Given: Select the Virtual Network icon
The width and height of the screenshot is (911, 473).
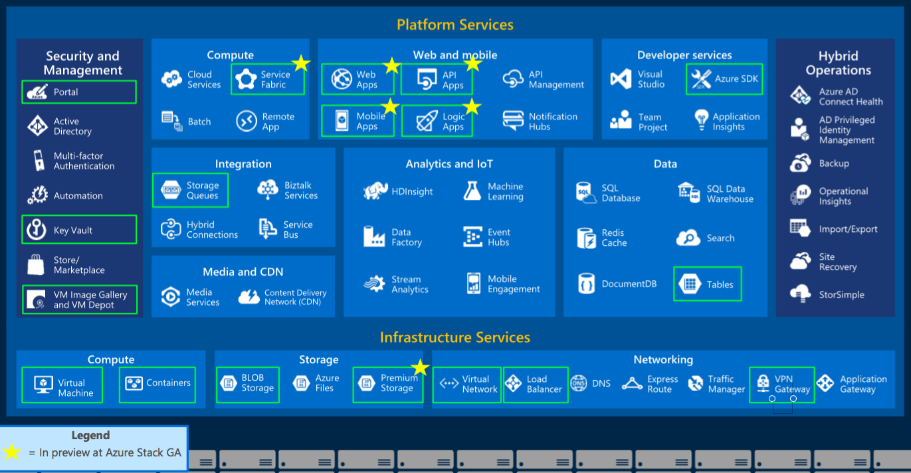Looking at the screenshot, I should (448, 383).
